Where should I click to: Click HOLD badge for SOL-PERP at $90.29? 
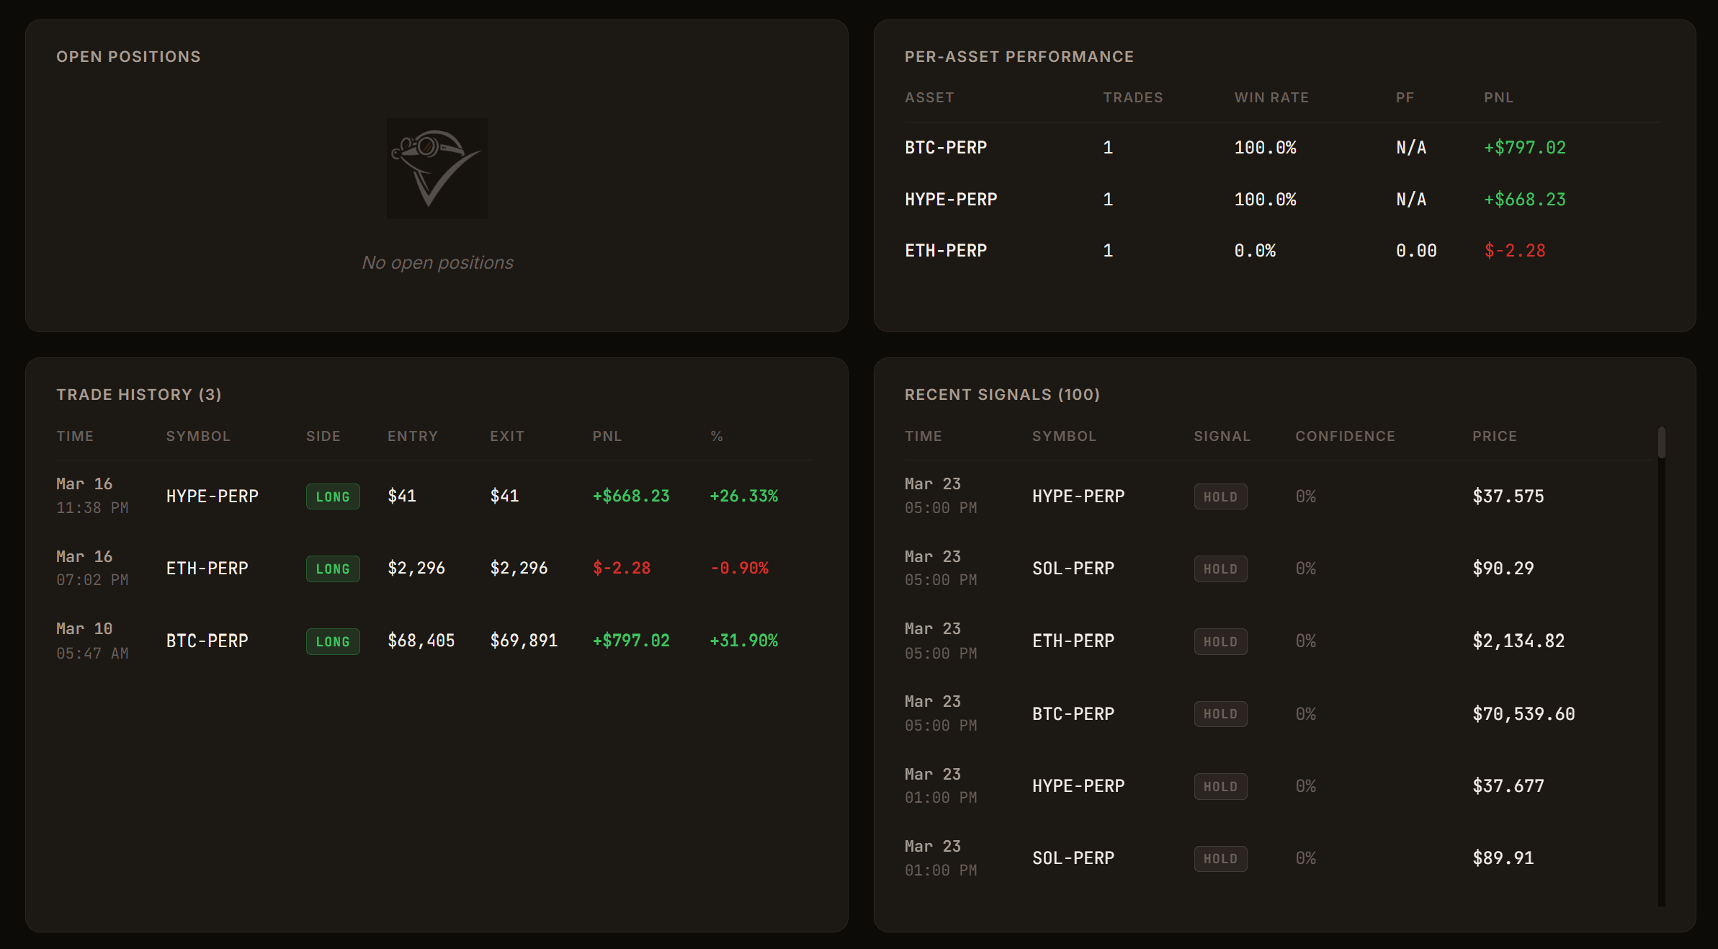click(x=1220, y=569)
